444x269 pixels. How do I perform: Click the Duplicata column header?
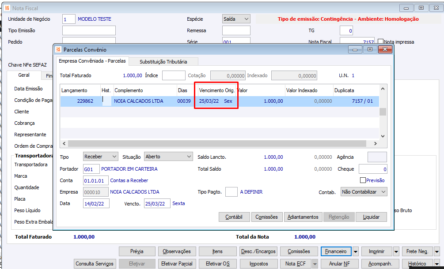356,90
